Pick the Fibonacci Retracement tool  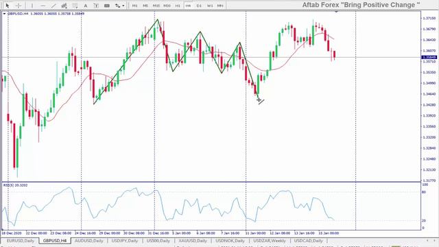click(x=75, y=5)
